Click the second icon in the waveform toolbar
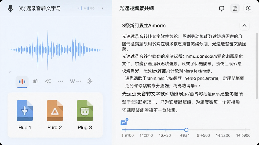 point(35,81)
